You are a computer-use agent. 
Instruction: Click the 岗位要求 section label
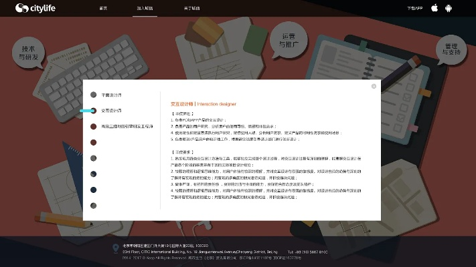tap(183, 152)
